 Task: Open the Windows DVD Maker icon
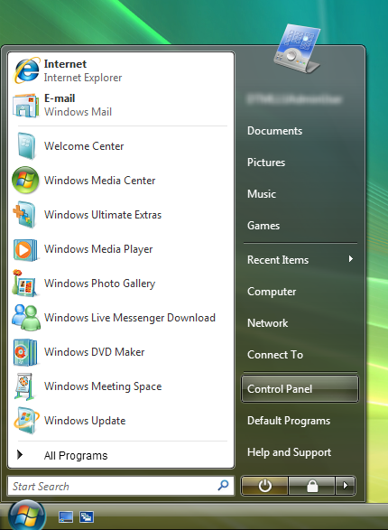point(25,352)
